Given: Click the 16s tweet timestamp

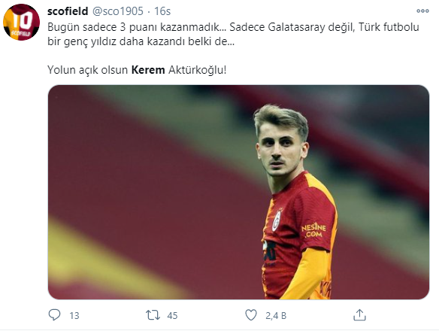Looking at the screenshot, I should point(162,11).
